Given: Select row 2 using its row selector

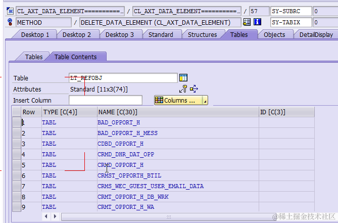Looking at the screenshot, I should [x=17, y=133].
